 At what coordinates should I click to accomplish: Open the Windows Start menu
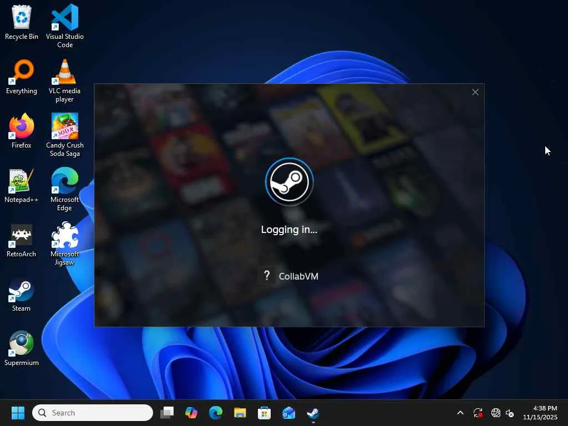coord(18,413)
